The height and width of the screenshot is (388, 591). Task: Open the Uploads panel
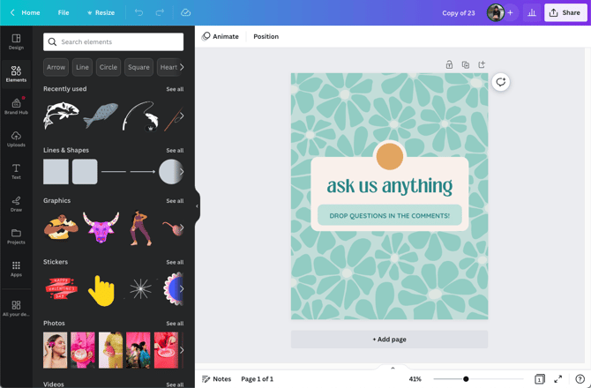point(16,139)
